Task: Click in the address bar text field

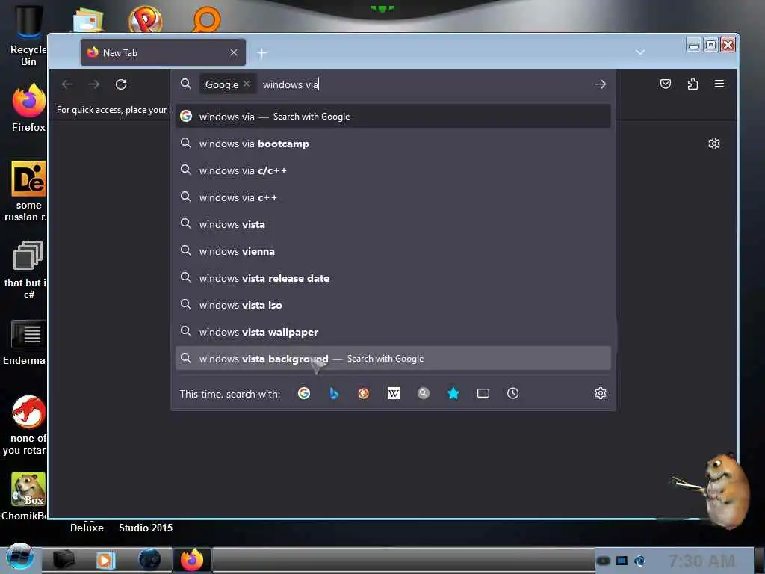Action: pos(424,84)
